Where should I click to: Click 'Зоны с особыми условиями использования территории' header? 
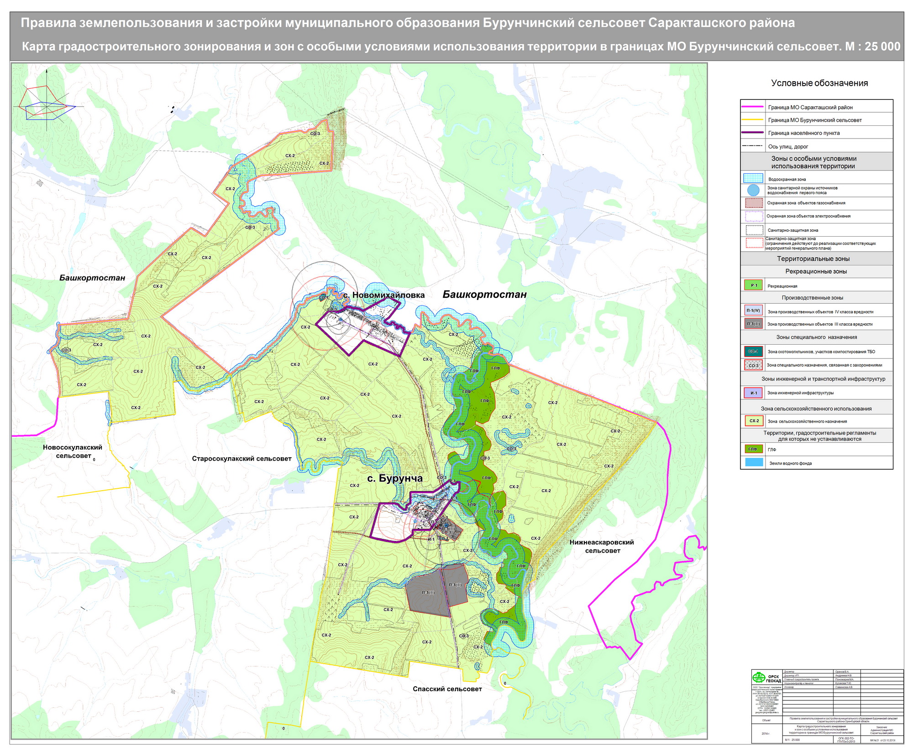[x=814, y=162]
